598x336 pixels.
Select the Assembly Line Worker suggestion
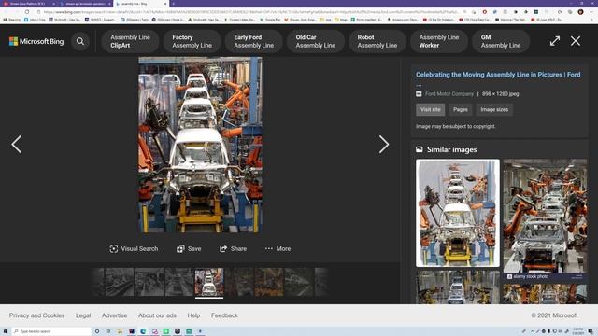(x=439, y=41)
